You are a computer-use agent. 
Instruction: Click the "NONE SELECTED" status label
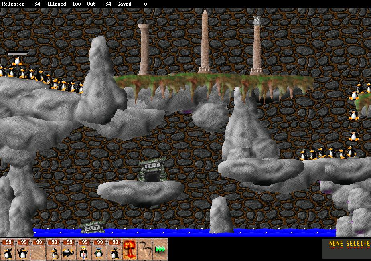pyautogui.click(x=349, y=244)
